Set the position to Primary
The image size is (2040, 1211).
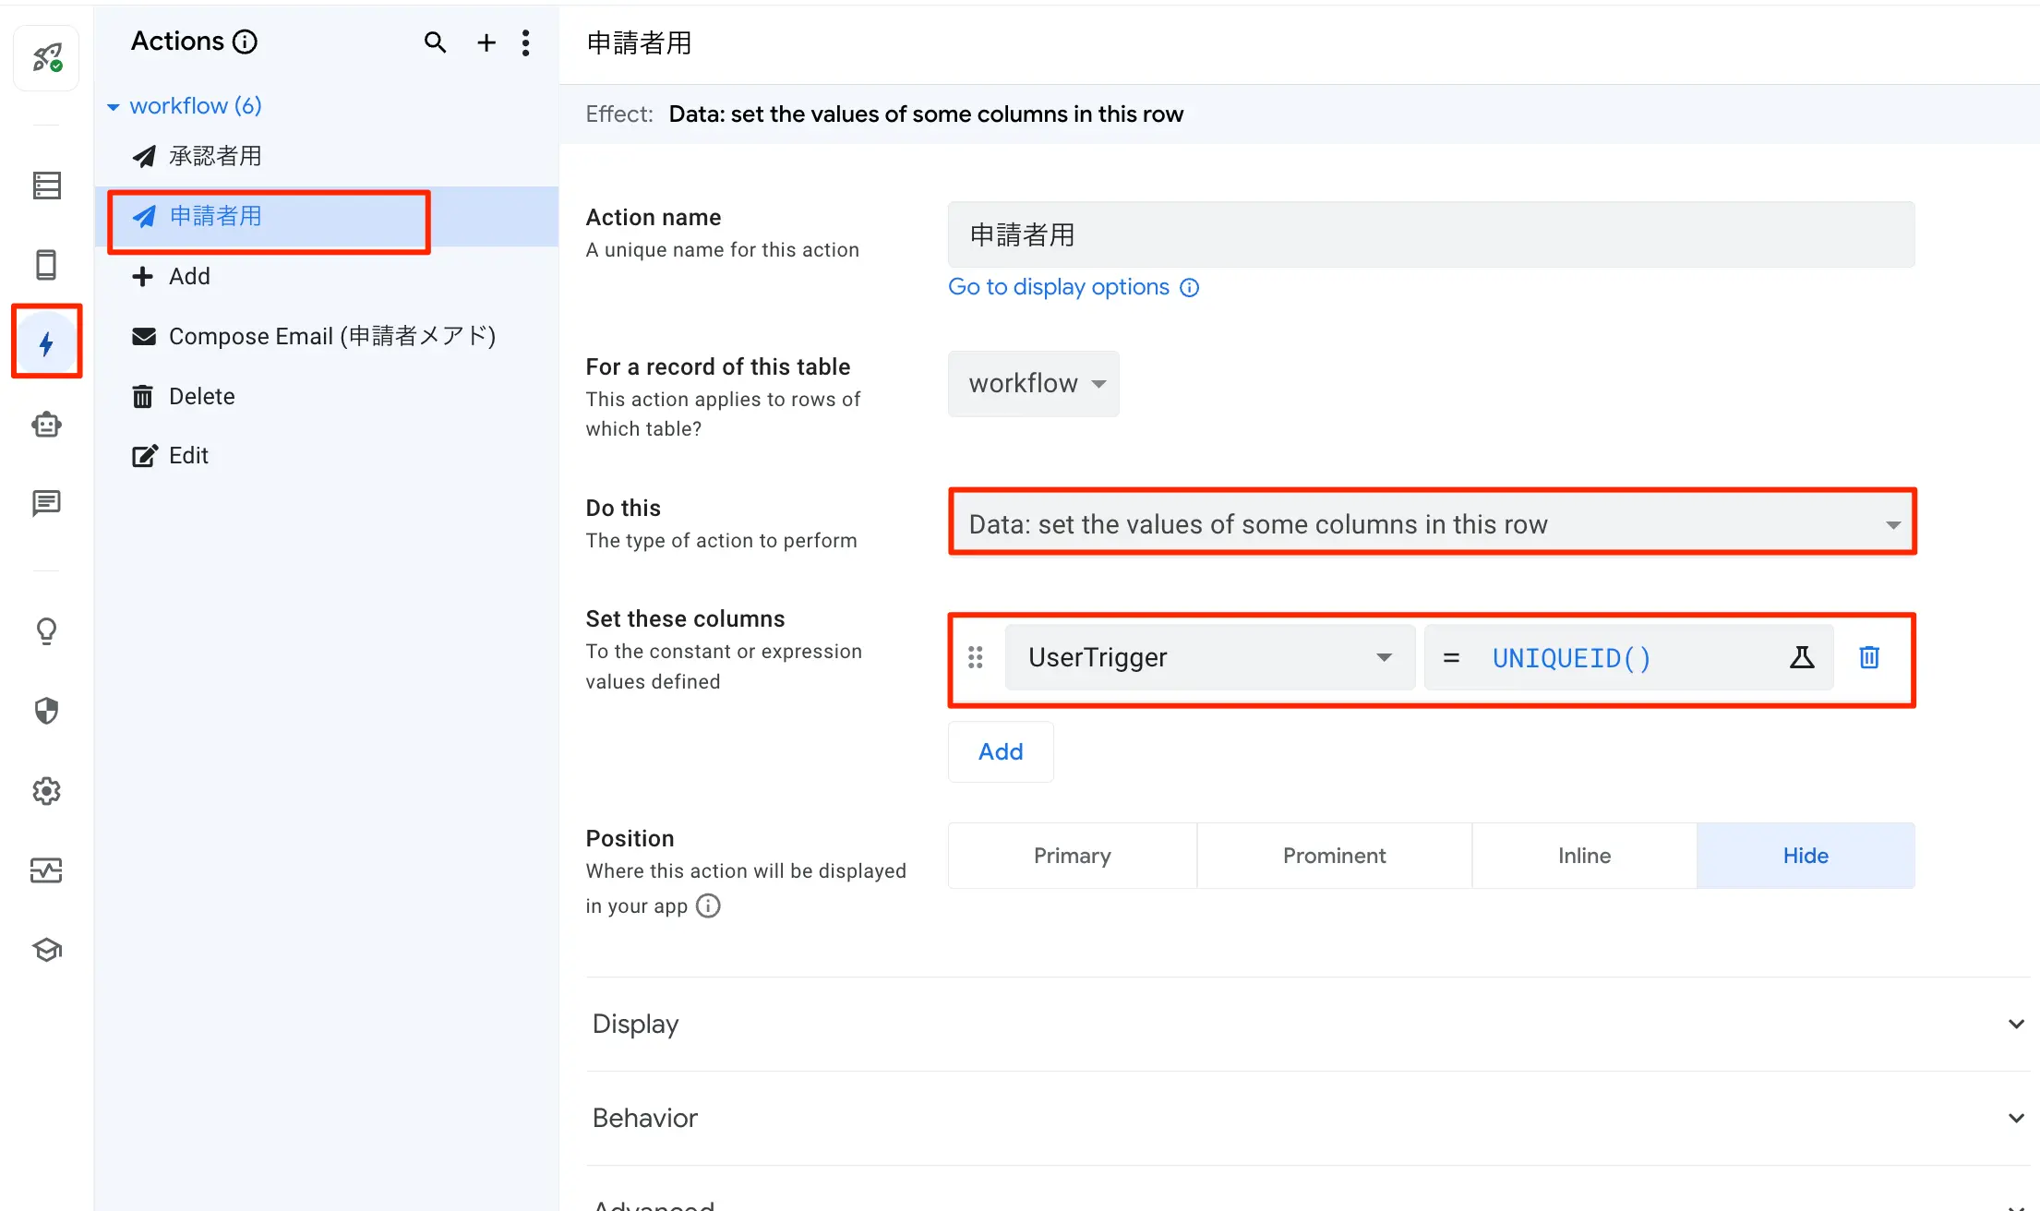click(x=1072, y=856)
